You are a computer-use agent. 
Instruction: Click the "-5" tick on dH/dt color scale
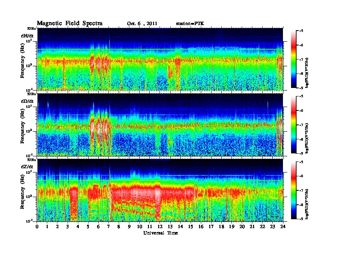pyautogui.click(x=301, y=31)
